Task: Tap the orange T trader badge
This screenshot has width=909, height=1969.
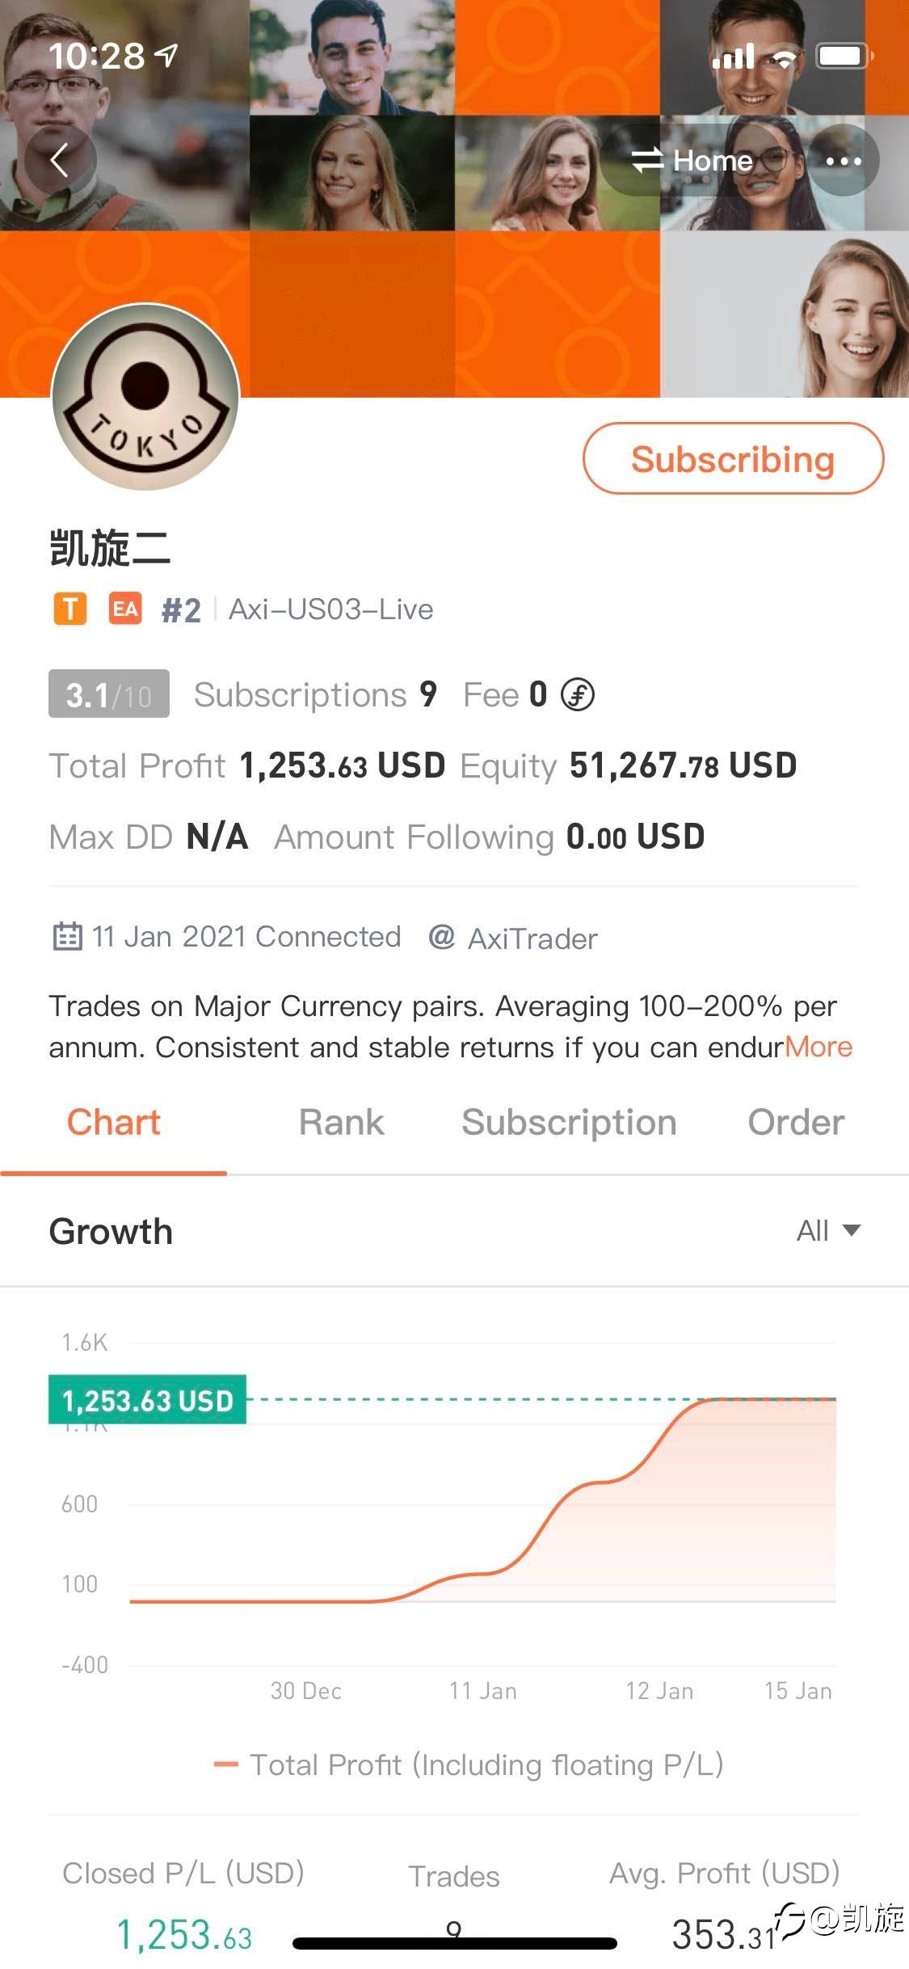Action: click(70, 609)
